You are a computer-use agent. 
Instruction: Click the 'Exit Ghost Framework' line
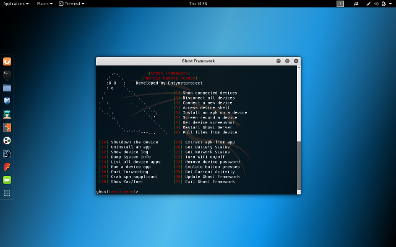coord(204,182)
